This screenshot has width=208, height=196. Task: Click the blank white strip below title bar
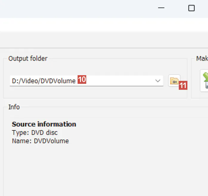click(x=90, y=24)
